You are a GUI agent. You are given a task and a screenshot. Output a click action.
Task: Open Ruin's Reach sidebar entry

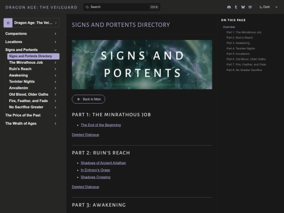pyautogui.click(x=21, y=69)
